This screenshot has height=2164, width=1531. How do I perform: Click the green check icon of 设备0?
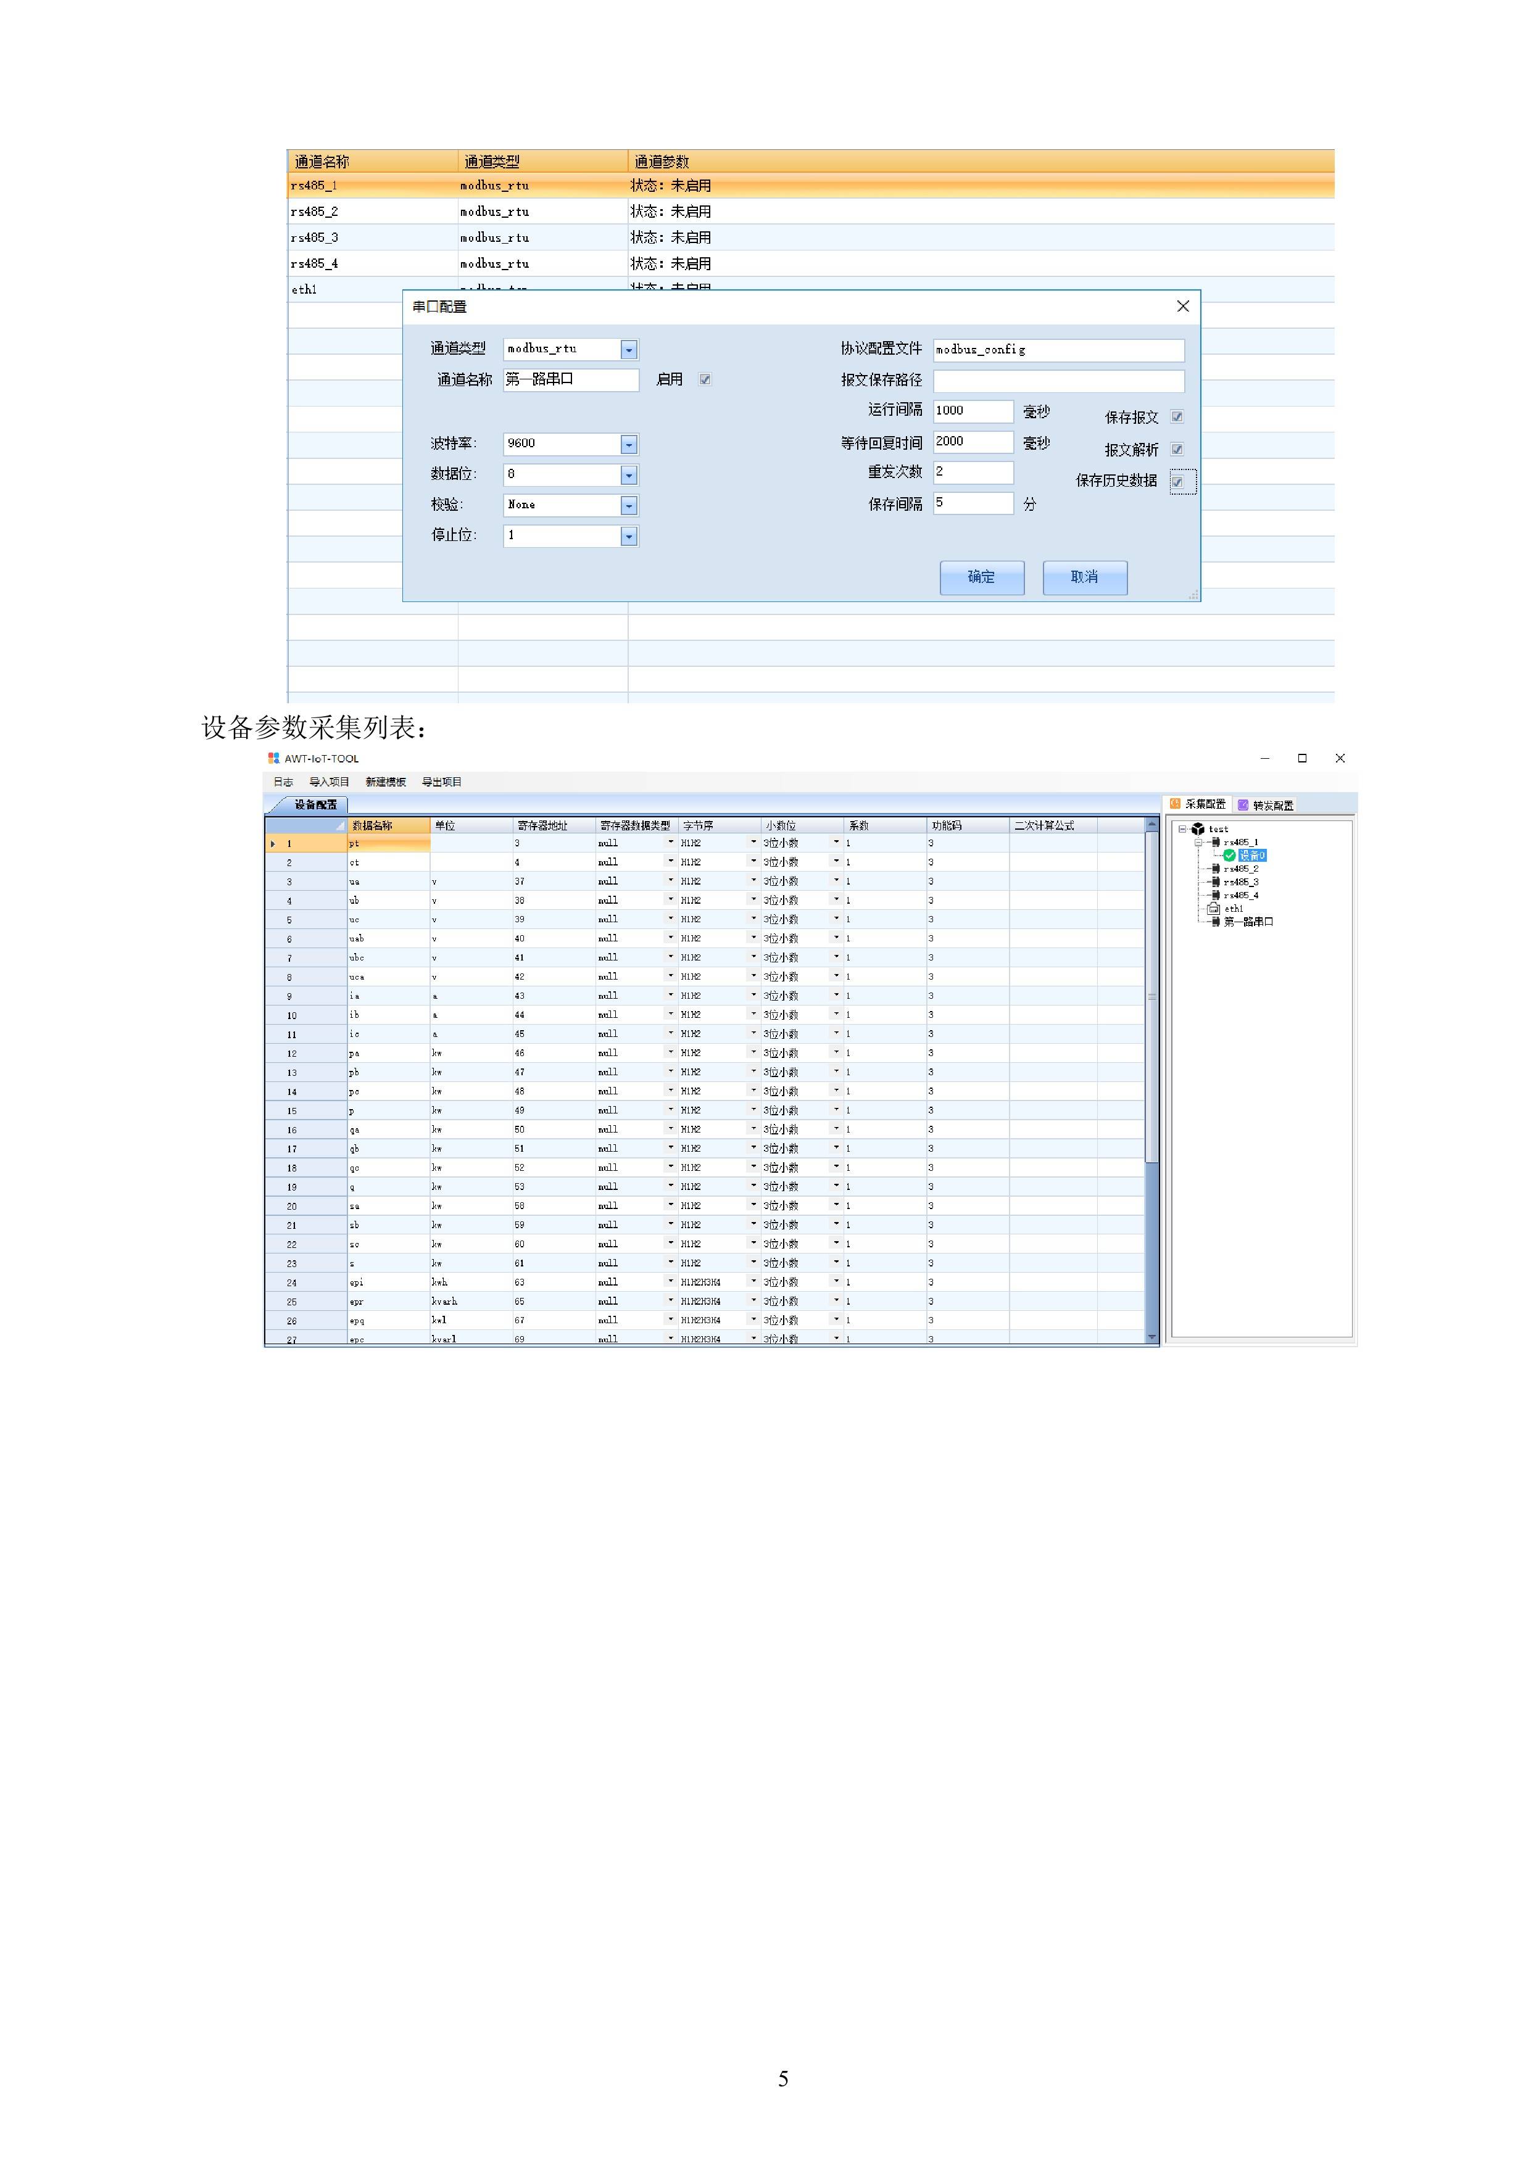click(x=1229, y=856)
